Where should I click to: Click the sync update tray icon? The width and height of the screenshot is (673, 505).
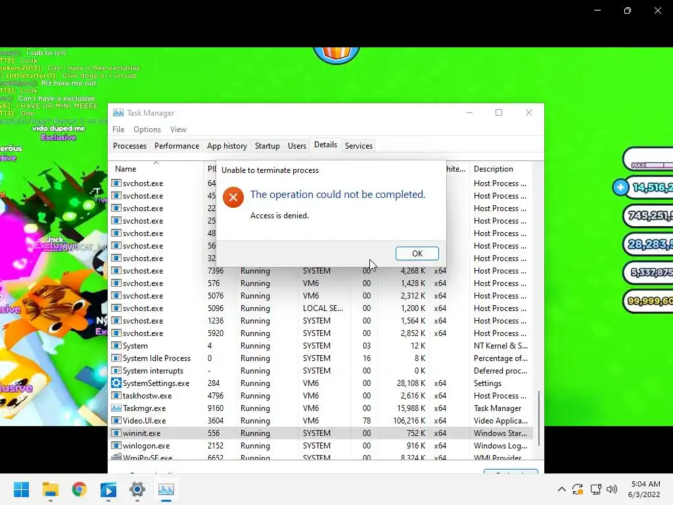coord(578,489)
